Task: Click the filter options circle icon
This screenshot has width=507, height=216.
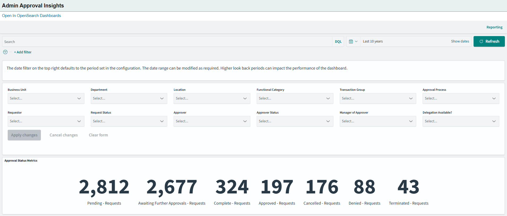Action: (5, 52)
